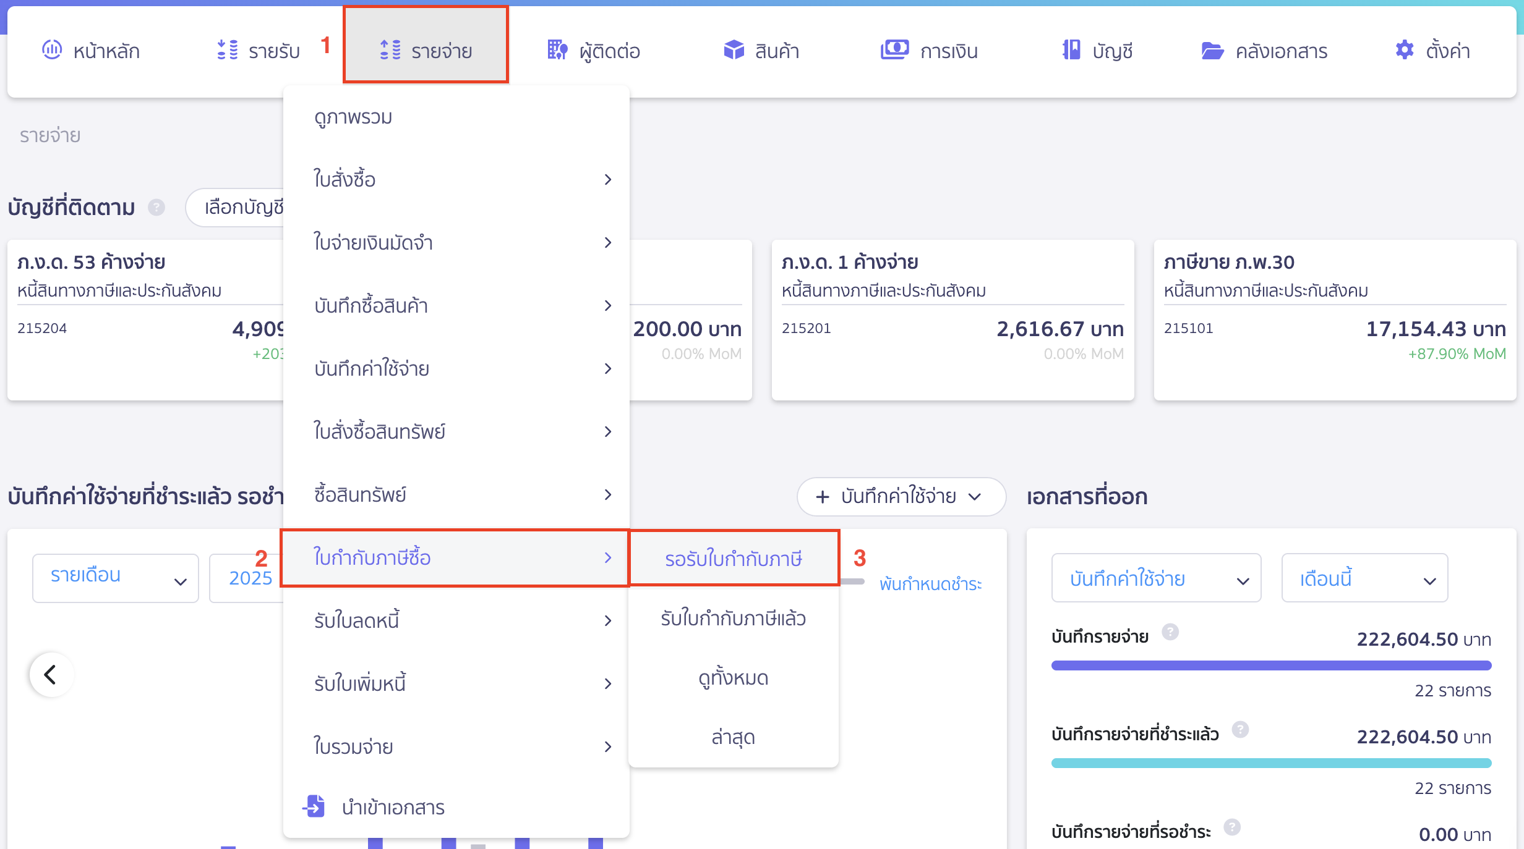Expand the ใบรวมจ่าย submenu

[x=456, y=746]
